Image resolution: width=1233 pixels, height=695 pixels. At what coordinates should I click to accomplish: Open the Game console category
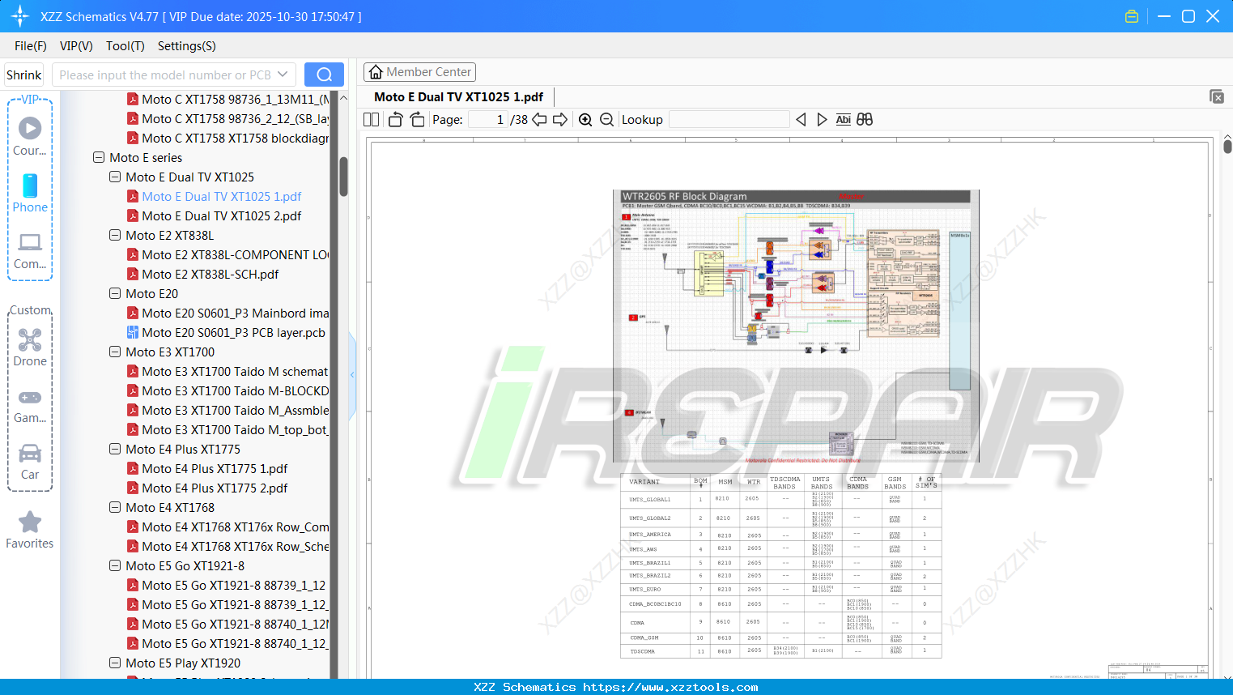[30, 405]
